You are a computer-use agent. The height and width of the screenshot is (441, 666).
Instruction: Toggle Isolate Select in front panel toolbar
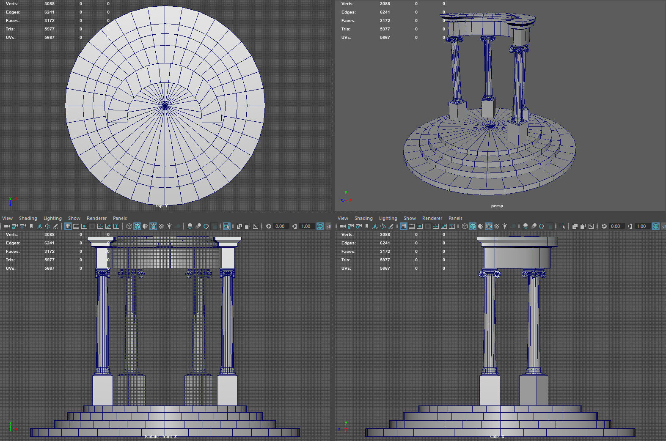coord(226,226)
